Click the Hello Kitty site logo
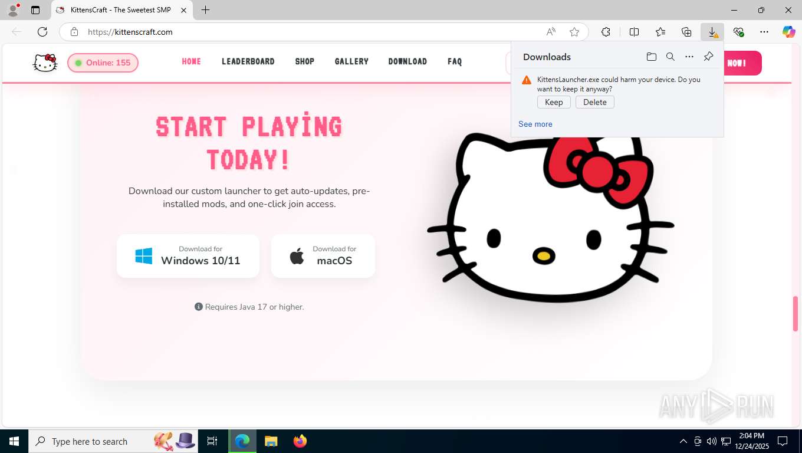Viewport: 802px width, 453px height. click(x=45, y=62)
